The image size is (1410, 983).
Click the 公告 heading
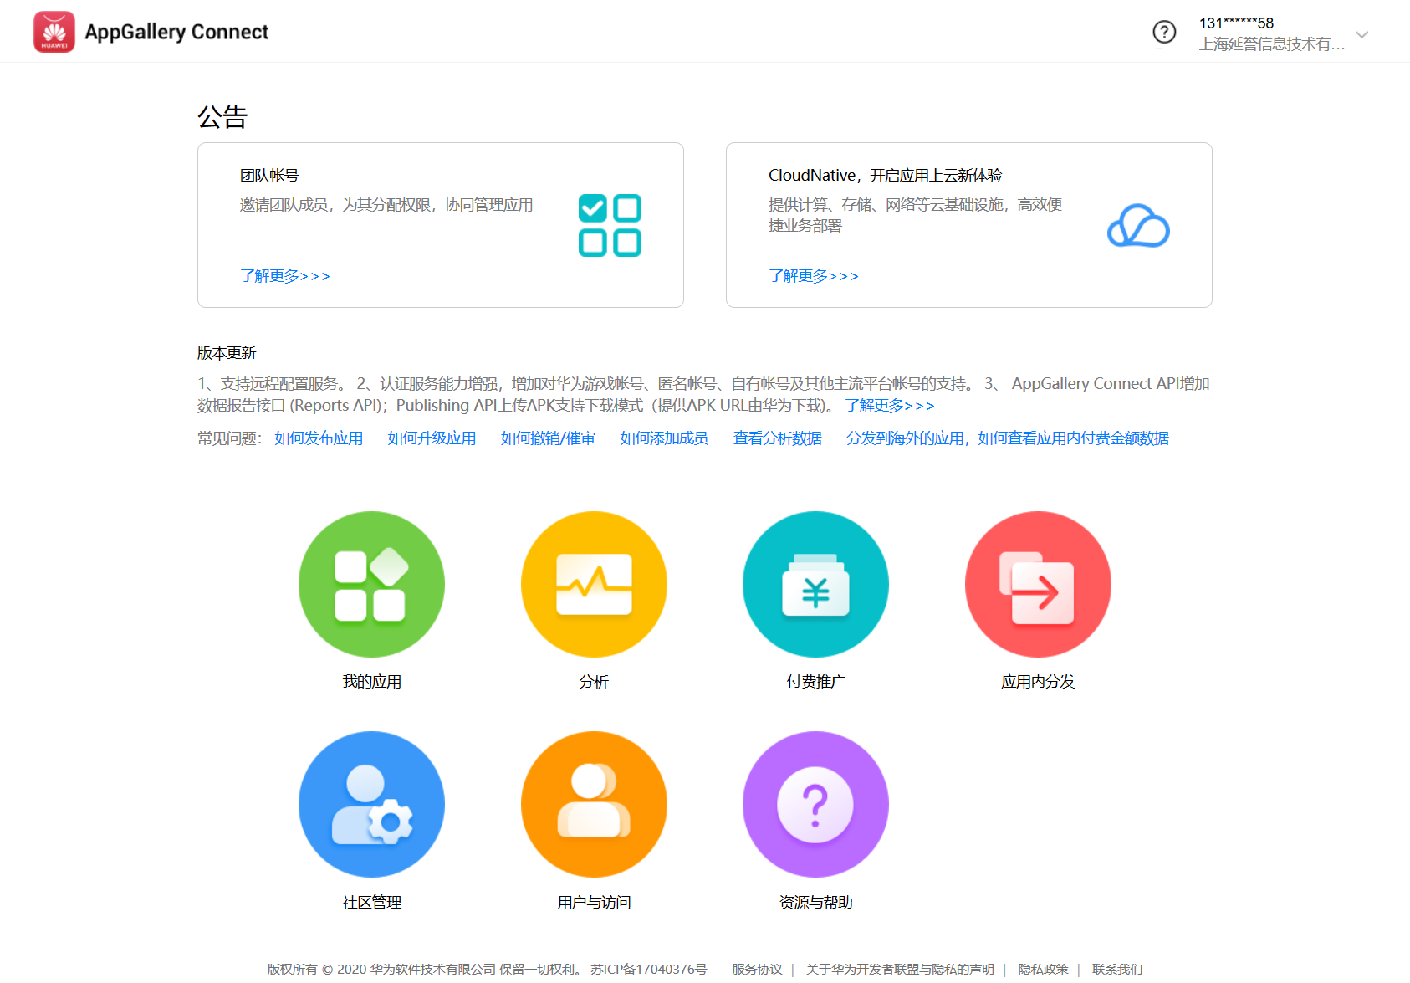point(222,116)
